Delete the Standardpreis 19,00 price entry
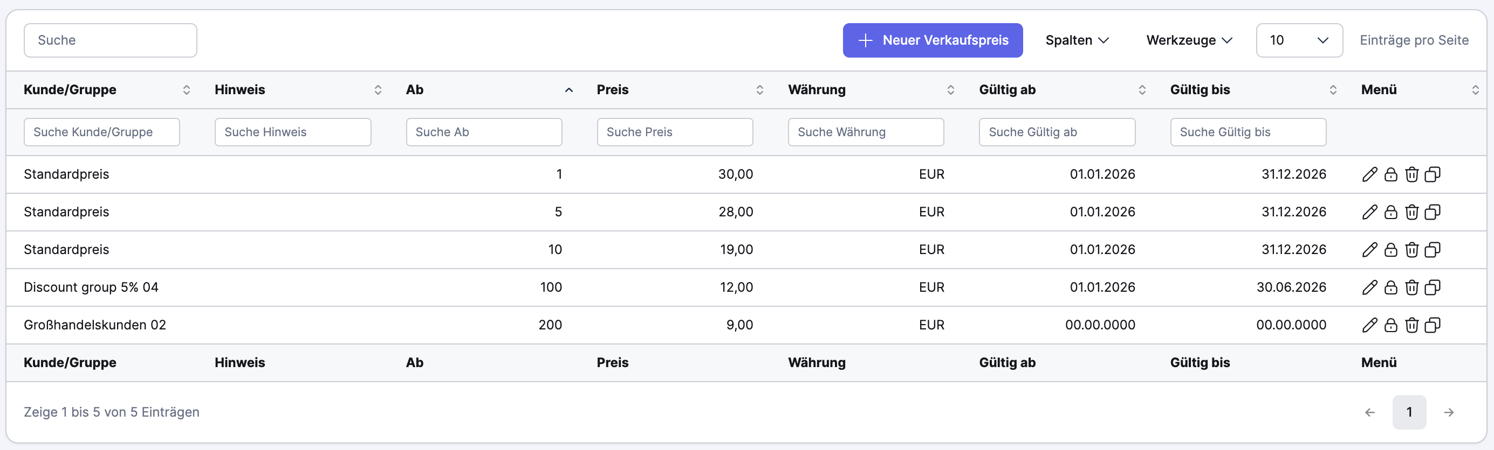This screenshot has height=450, width=1494. [x=1411, y=250]
